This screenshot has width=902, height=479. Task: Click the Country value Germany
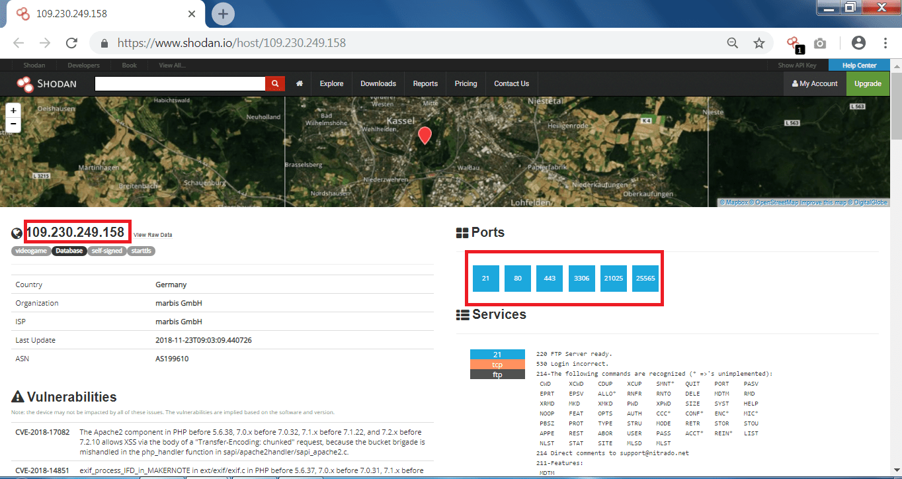pyautogui.click(x=171, y=284)
